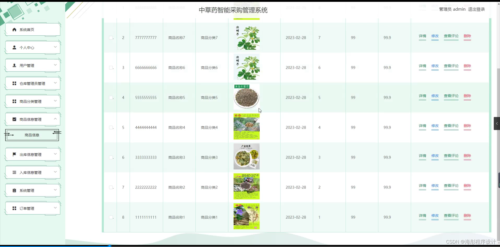Screen dimensions: 500x247
Task: Click 删除 for 商品名称1
Action: pyautogui.click(x=467, y=216)
